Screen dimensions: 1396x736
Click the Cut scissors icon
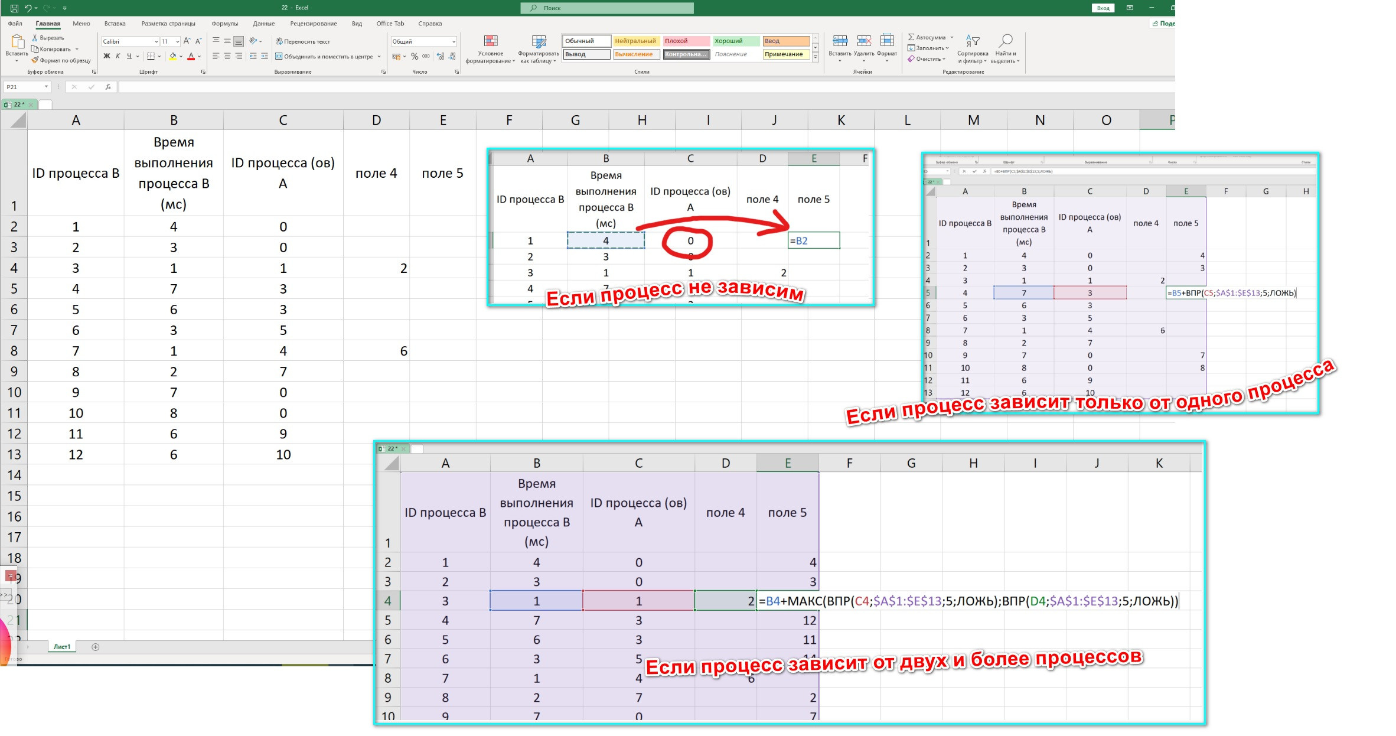pos(35,38)
